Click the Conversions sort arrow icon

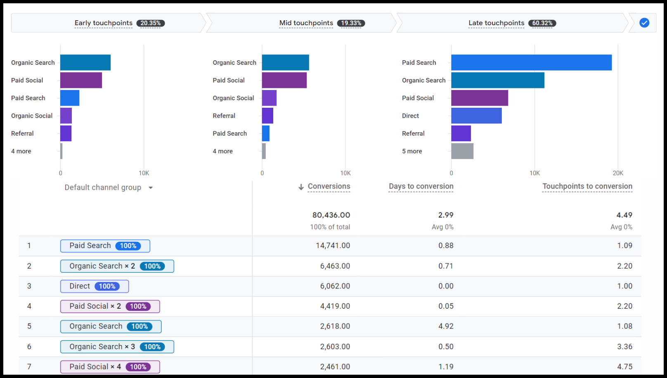click(x=301, y=187)
